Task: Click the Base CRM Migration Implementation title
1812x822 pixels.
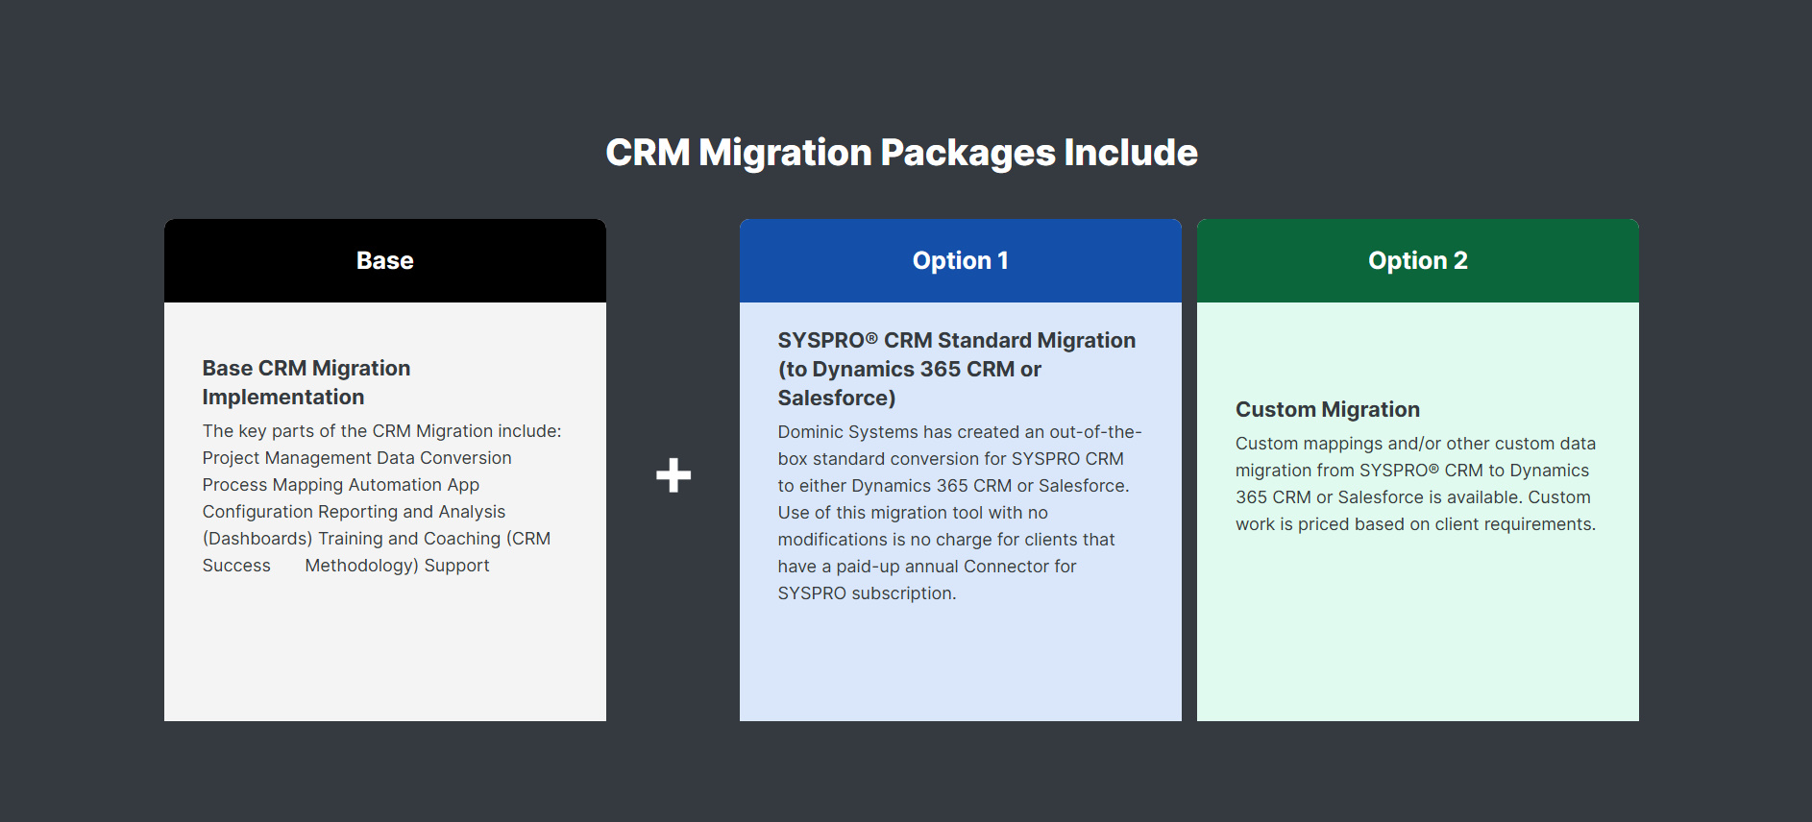Action: click(306, 382)
